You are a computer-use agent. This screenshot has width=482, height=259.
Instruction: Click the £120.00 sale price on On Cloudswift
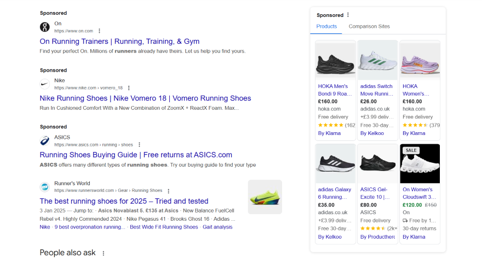click(412, 205)
